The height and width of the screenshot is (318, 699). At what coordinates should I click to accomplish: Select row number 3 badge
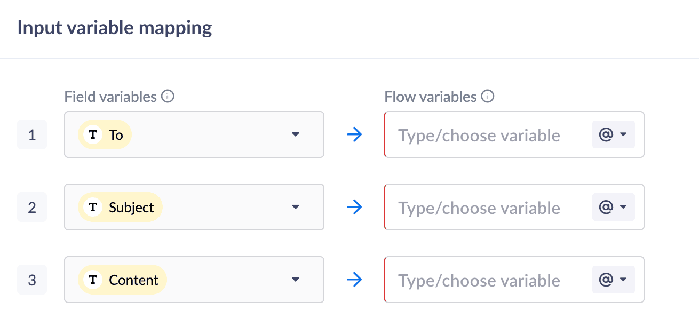coord(32,280)
